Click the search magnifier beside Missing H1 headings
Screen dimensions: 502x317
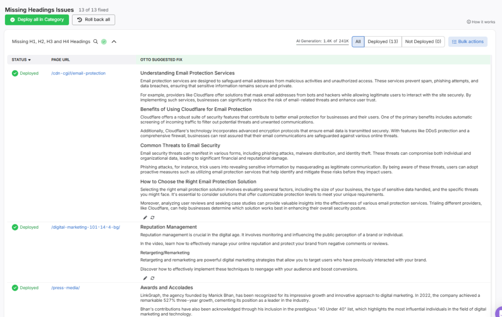pos(96,42)
